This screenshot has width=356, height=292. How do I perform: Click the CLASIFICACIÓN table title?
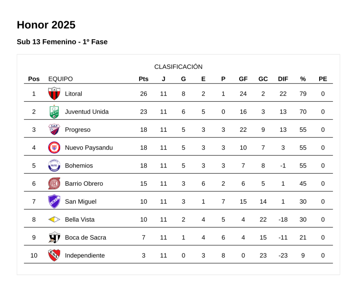pyautogui.click(x=178, y=67)
